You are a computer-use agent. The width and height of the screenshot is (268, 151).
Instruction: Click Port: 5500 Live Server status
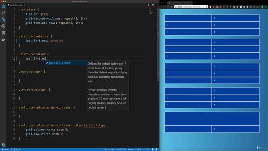tap(110, 149)
